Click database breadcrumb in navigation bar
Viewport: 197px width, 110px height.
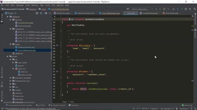click(33, 9)
